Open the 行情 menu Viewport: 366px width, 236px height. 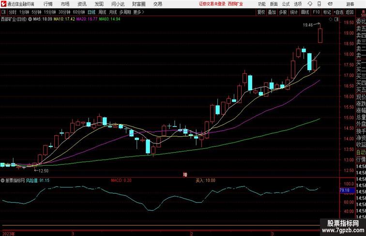pos(48,4)
